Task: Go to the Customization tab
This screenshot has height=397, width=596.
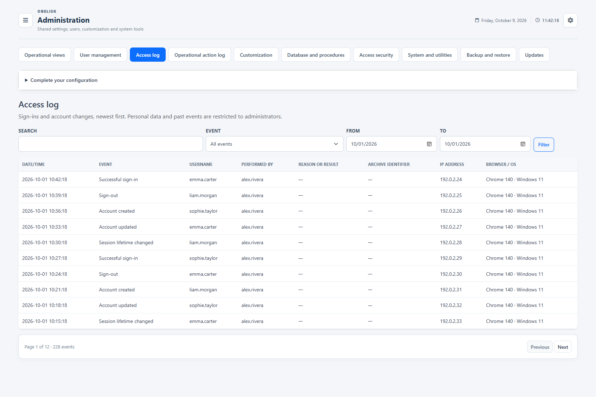Action: 256,55
